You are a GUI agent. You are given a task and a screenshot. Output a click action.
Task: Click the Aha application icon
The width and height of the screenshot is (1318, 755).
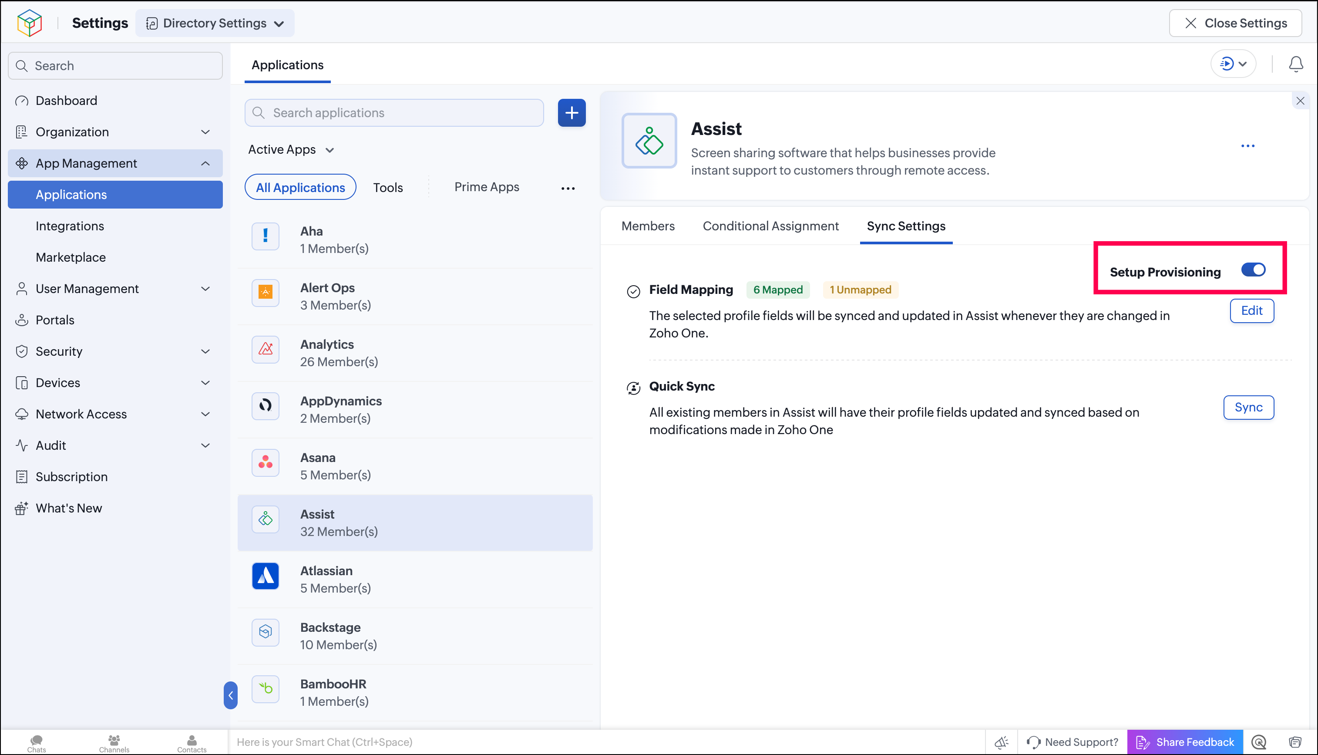coord(266,236)
